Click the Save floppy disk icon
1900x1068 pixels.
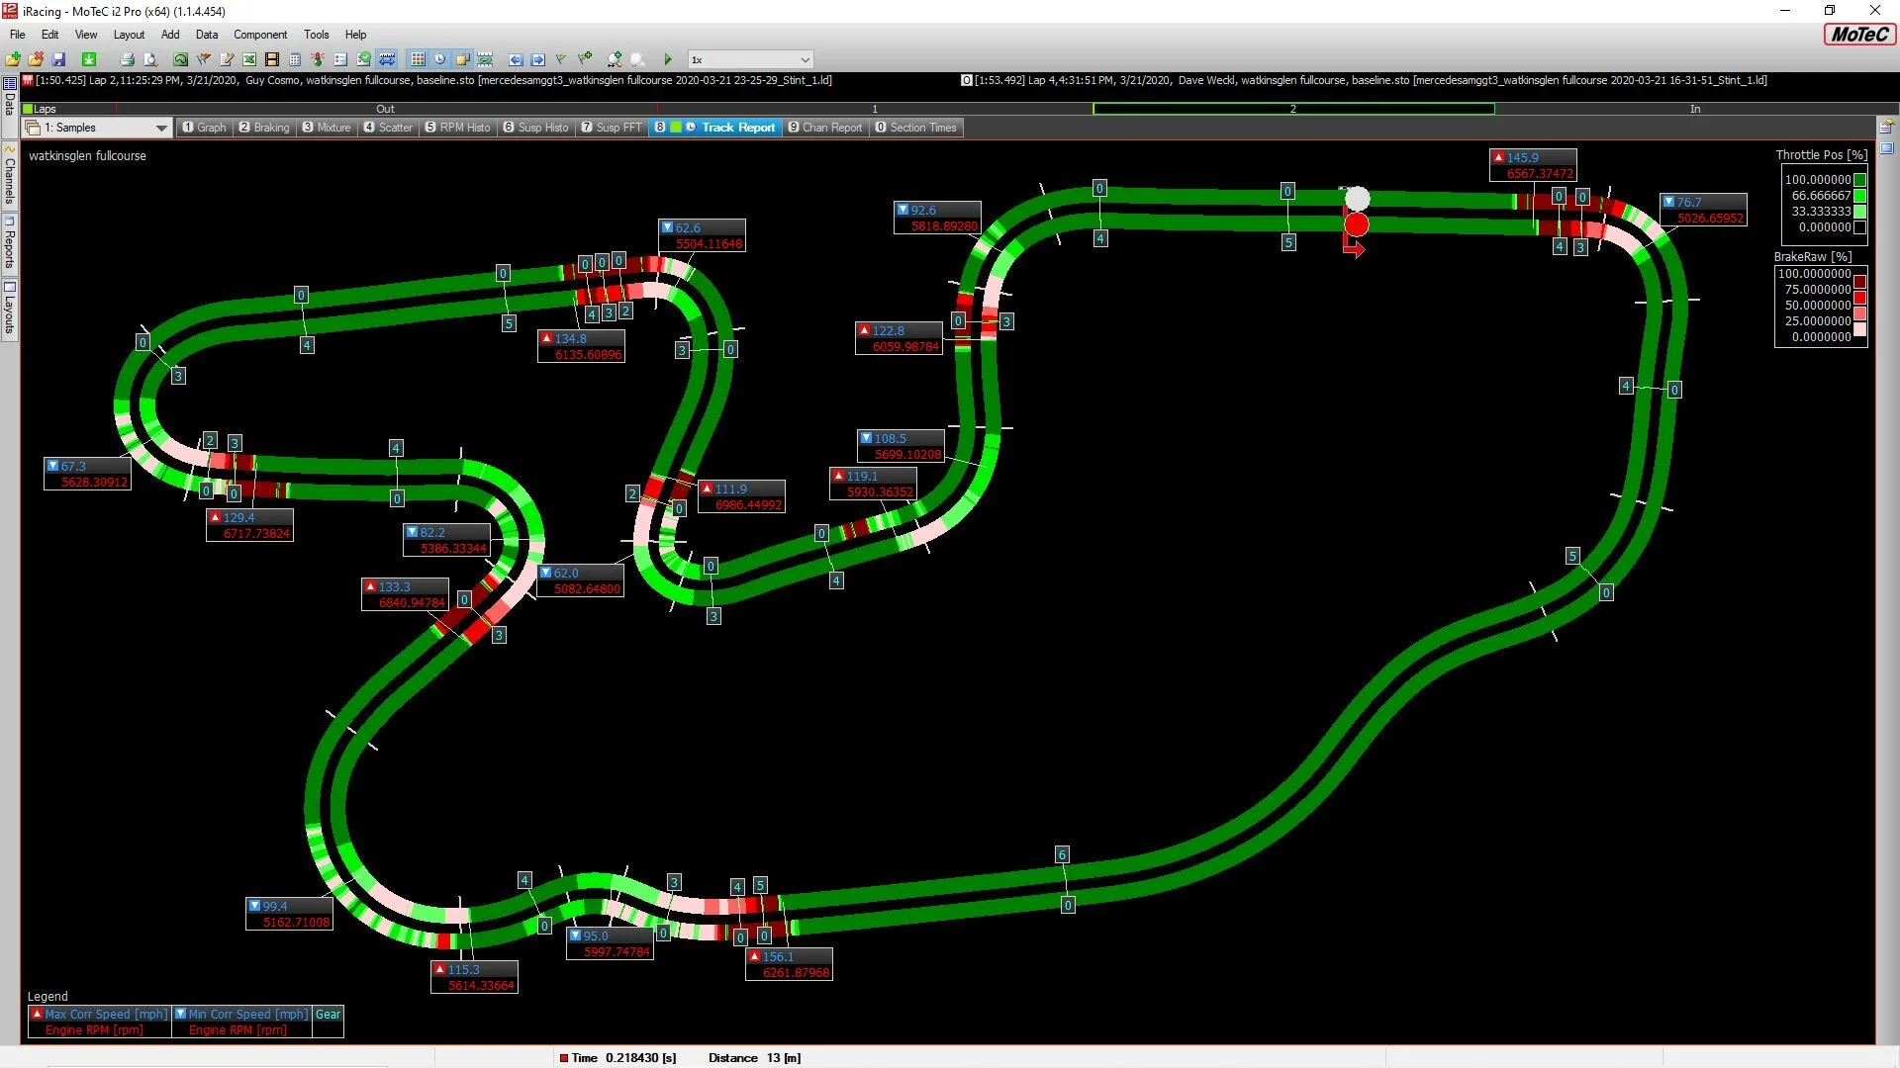[58, 59]
